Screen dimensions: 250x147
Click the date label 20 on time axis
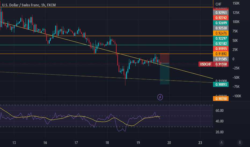169,142
